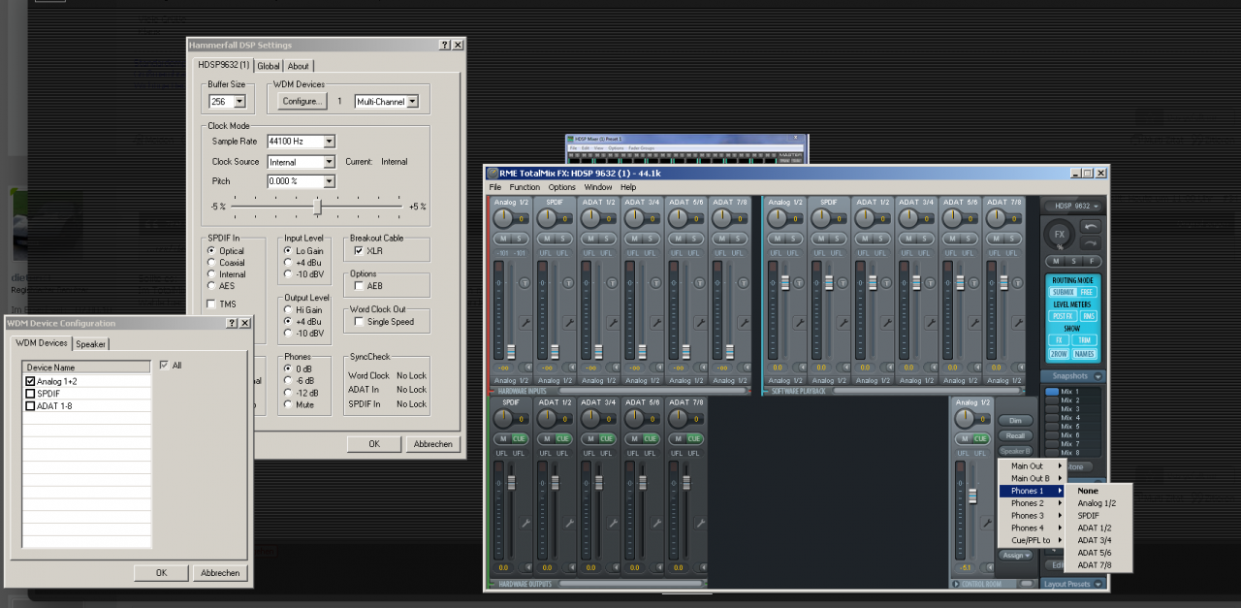Click pan knob of Software Playback ADAT 1/2
The width and height of the screenshot is (1241, 608).
click(865, 218)
